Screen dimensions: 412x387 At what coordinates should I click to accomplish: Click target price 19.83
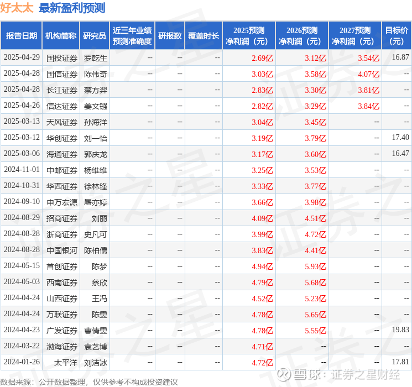(x=400, y=330)
